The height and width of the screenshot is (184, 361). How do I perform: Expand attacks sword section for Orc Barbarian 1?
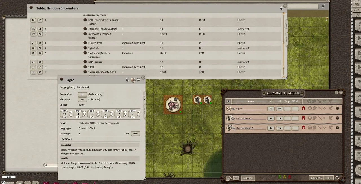coord(320,118)
